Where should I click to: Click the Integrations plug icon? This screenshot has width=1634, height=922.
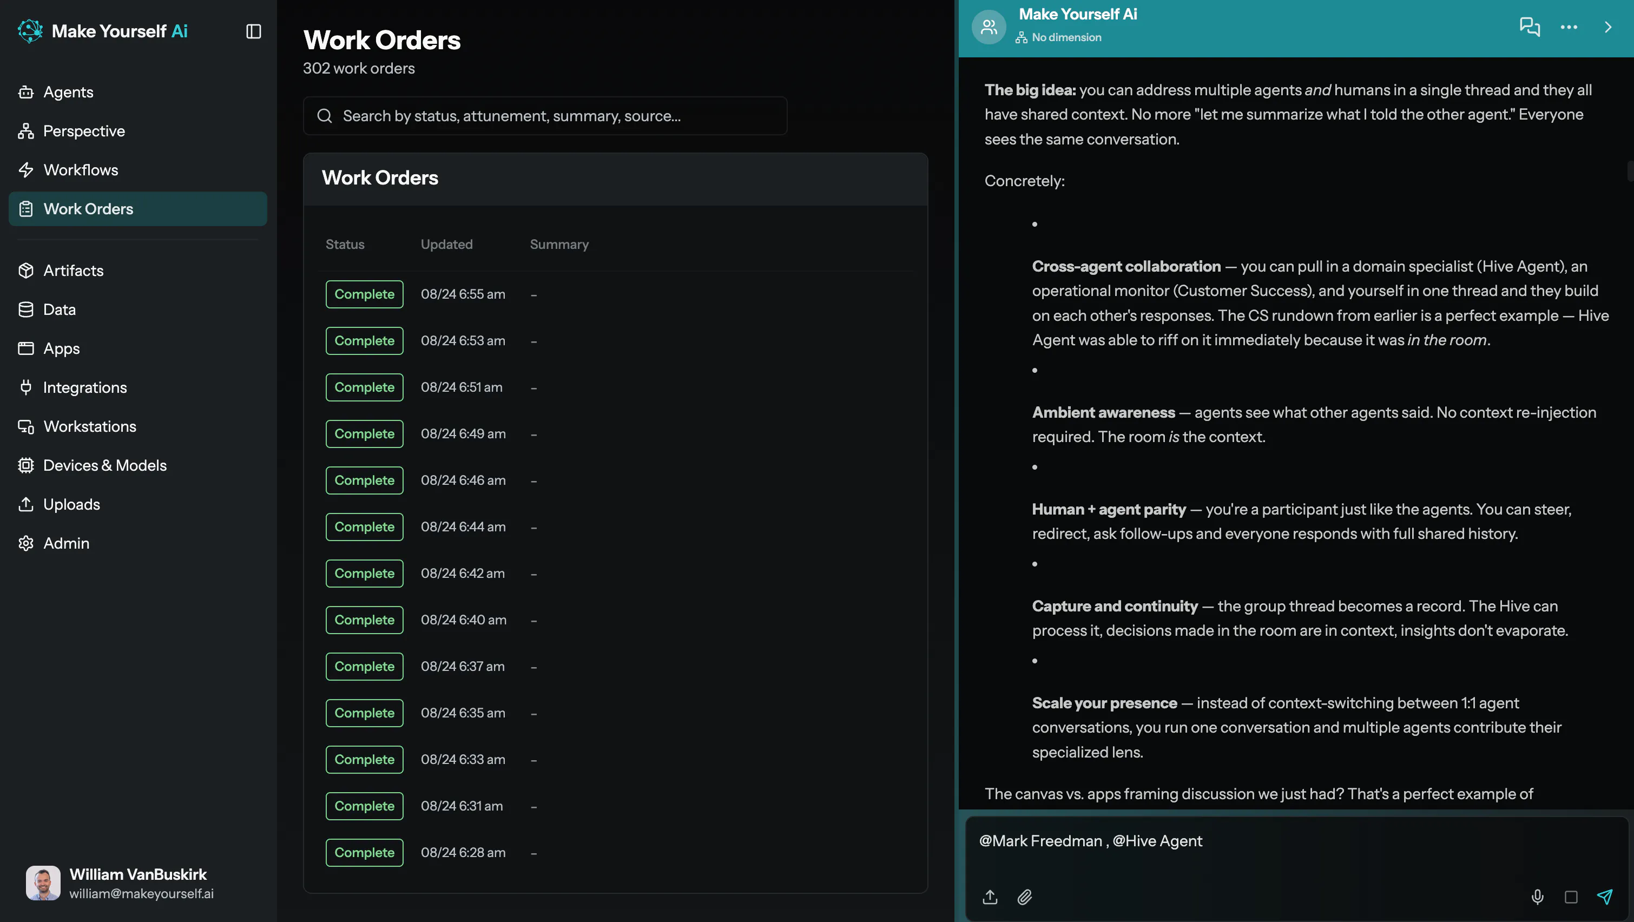pos(26,387)
